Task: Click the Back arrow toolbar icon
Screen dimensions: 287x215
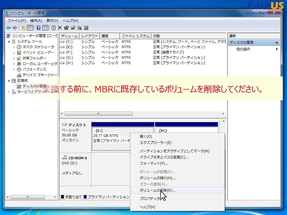Action: click(8, 28)
